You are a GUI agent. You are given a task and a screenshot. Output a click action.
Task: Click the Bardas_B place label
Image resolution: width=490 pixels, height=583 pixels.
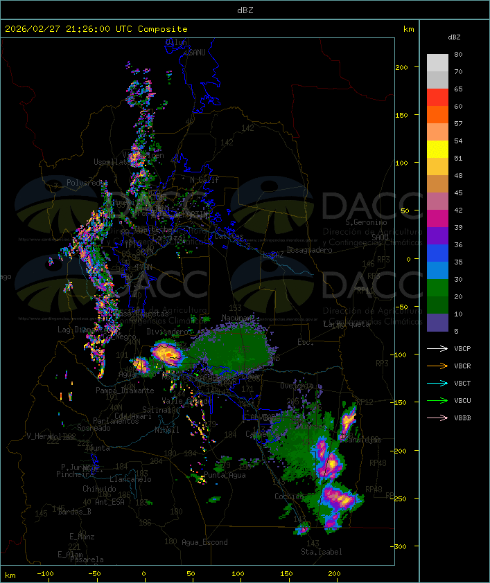pos(74,512)
